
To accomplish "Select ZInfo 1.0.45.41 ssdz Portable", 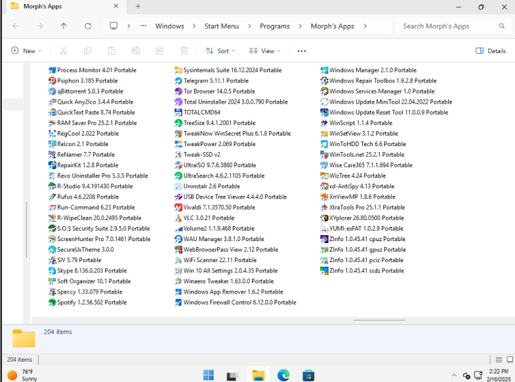I will pos(362,271).
